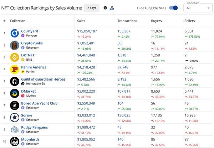Click the DKTNFT yellow logo icon
The image size is (214, 148).
tap(15, 57)
